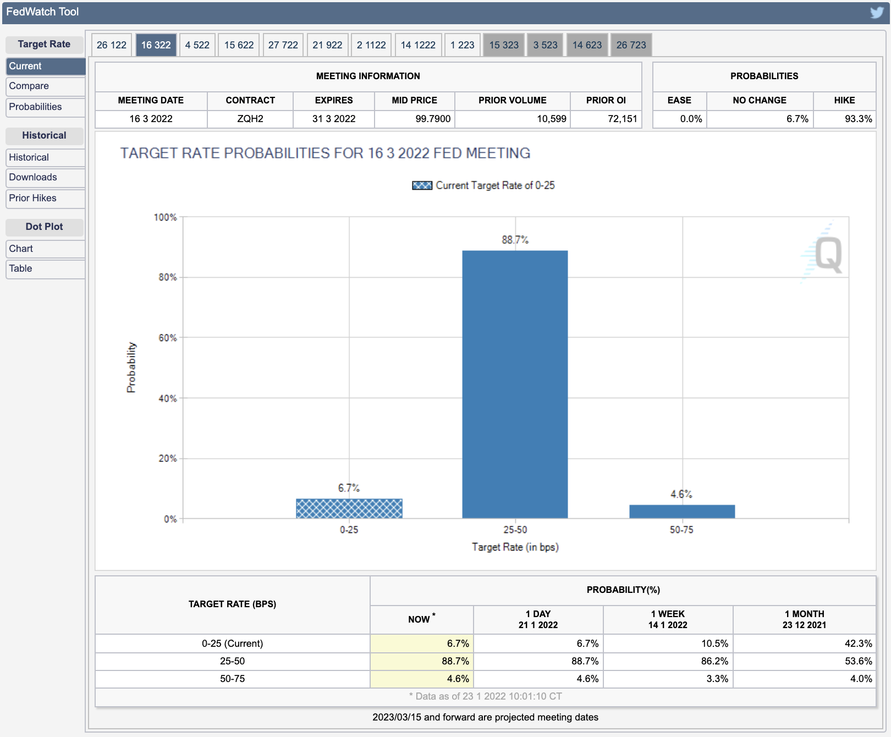
Task: Click the 50-75 table row label
Action: coord(233,679)
